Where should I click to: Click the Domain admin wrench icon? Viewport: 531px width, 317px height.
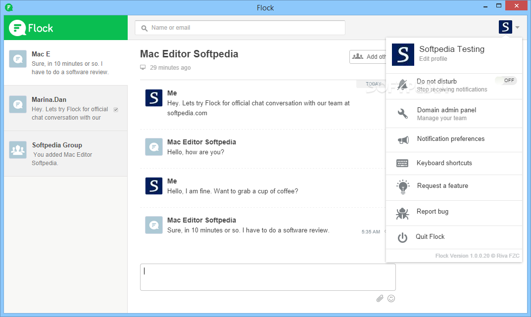click(x=403, y=114)
